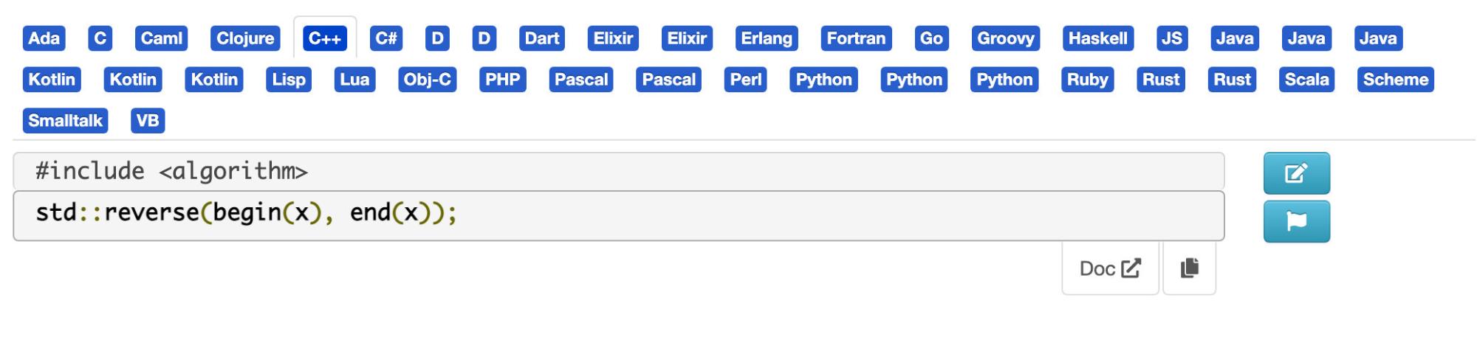The image size is (1477, 345).
Task: Copy the code snippet to clipboard
Action: (x=1189, y=268)
